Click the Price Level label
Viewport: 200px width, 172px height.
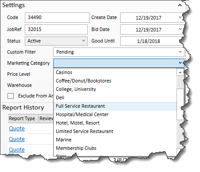tap(19, 74)
